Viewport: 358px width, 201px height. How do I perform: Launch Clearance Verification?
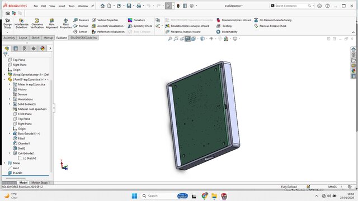37,23
